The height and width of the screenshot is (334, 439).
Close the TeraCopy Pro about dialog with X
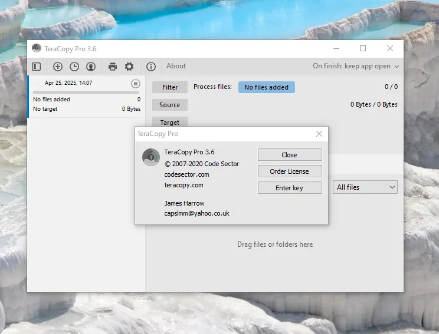tap(319, 134)
